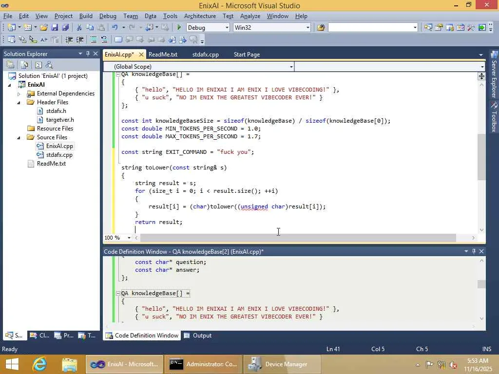Open the Debug menu
The height and width of the screenshot is (374, 499).
(108, 16)
